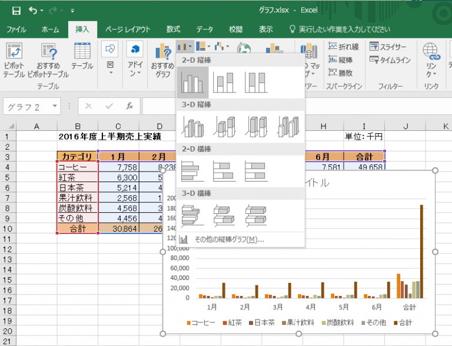Choose the 2-D stacked column chart
452x346 pixels.
click(224, 83)
